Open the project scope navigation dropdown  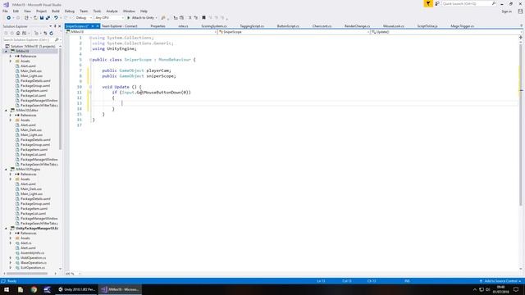(x=141, y=32)
